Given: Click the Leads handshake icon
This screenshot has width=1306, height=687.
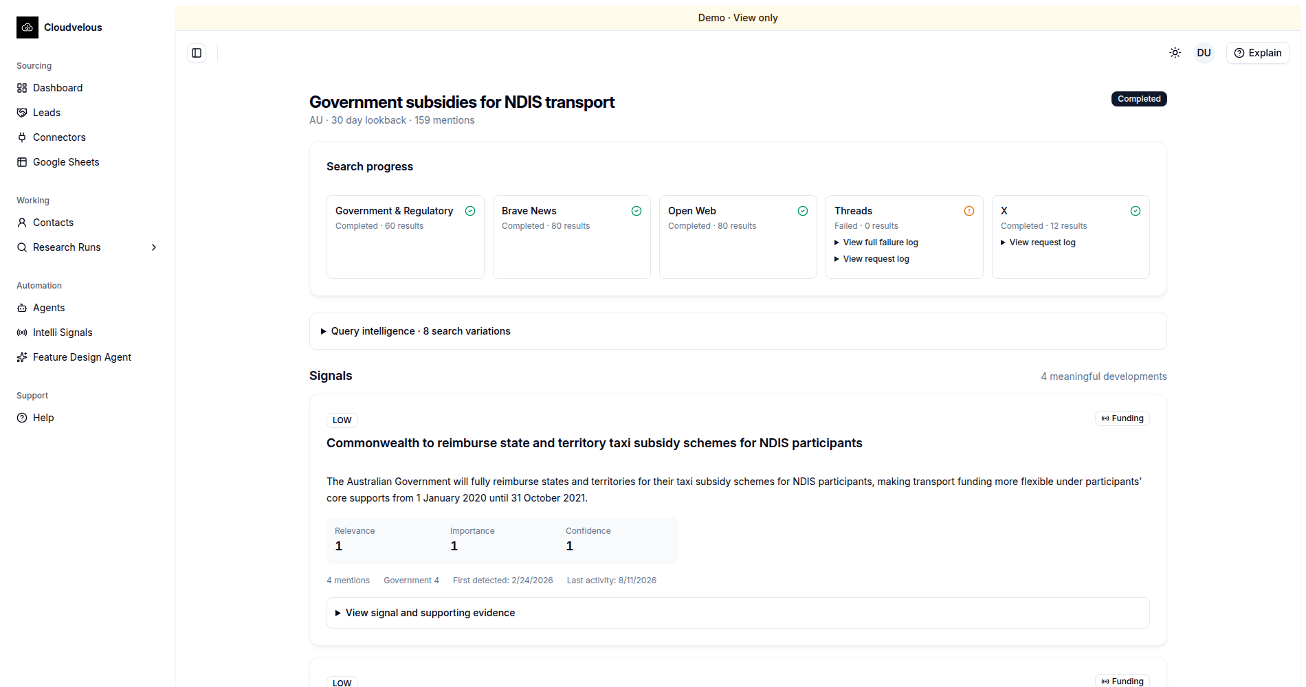Looking at the screenshot, I should (22, 113).
